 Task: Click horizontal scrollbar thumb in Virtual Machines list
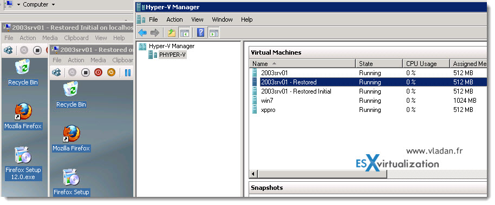[x=322, y=174]
